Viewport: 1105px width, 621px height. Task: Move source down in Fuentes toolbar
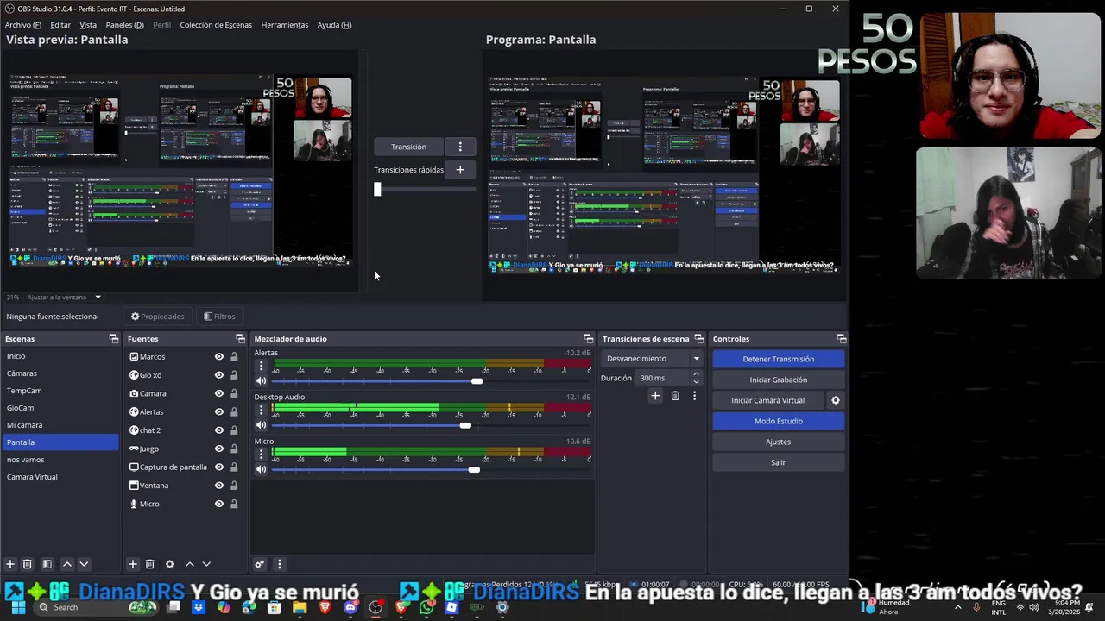tap(206, 564)
